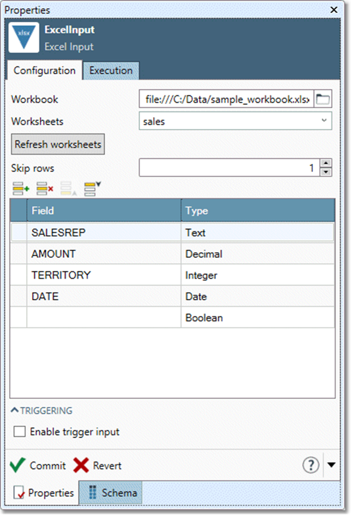Click the Type cell showing Integer
Viewport: 351px width, 516px height.
pyautogui.click(x=257, y=275)
